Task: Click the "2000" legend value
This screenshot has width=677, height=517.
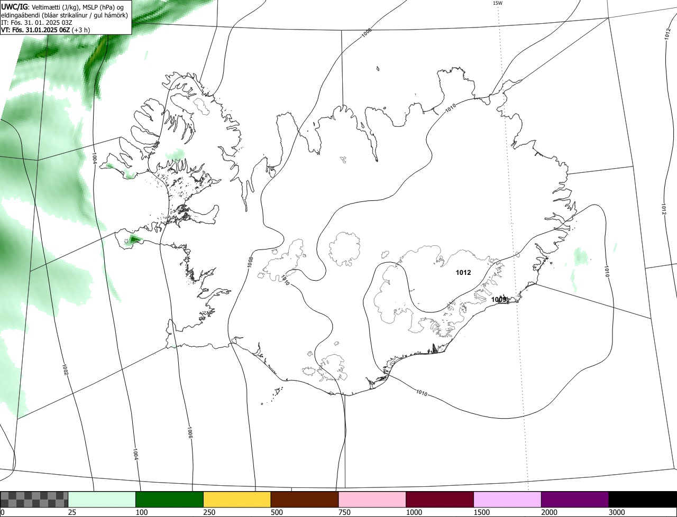Action: coord(549,512)
